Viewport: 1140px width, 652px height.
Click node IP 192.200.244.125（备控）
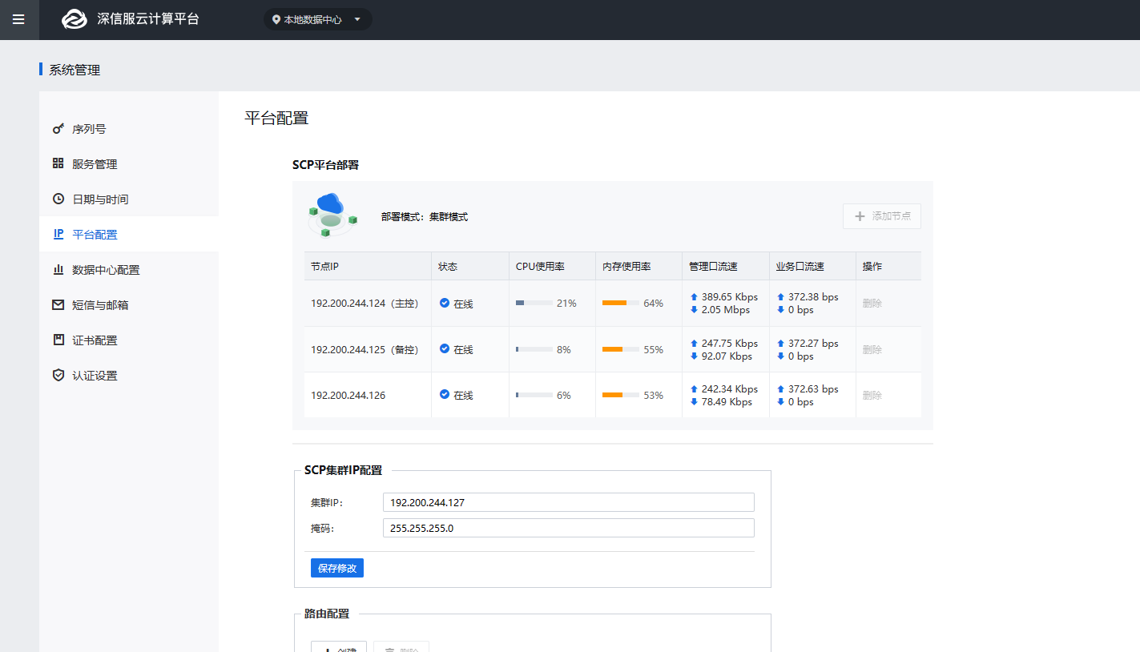coord(365,349)
